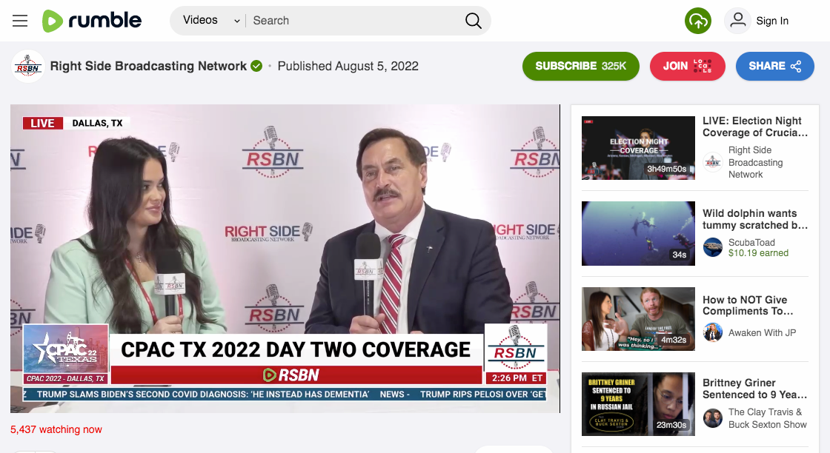Viewport: 830px width, 453px height.
Task: Open ScubaToad channel avatar
Action: click(x=712, y=247)
